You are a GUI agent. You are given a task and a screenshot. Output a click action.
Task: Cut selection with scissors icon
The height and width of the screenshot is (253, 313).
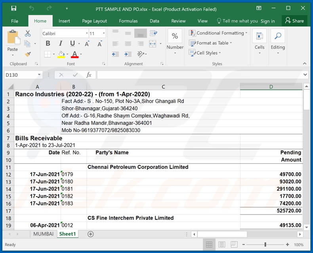point(28,33)
